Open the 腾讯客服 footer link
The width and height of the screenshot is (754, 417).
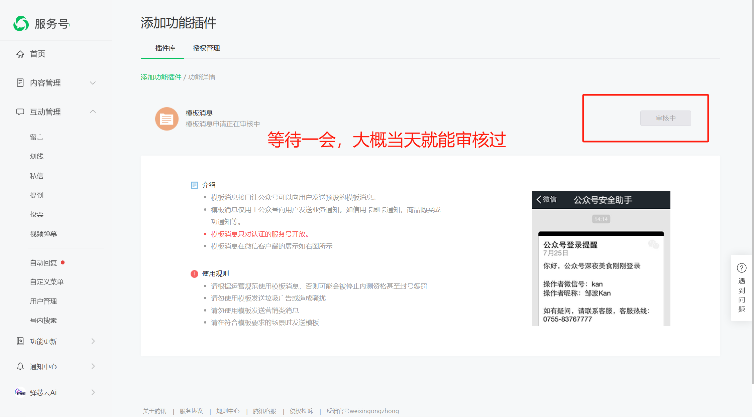[264, 411]
